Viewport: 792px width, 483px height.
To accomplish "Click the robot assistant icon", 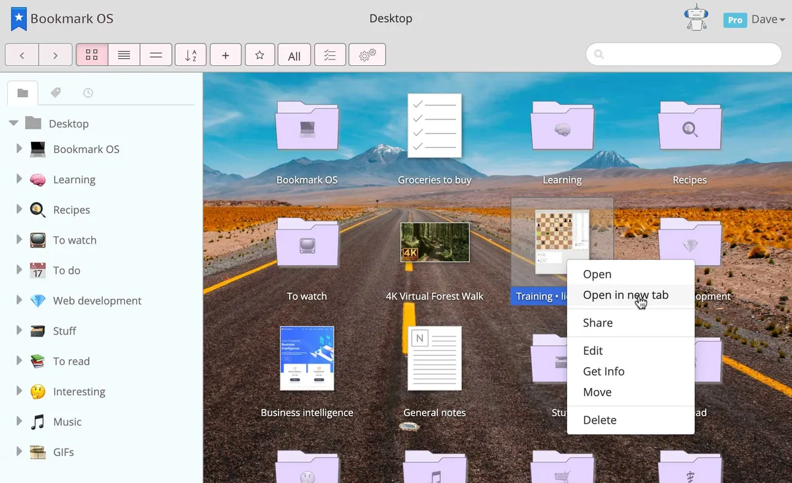I will point(696,18).
